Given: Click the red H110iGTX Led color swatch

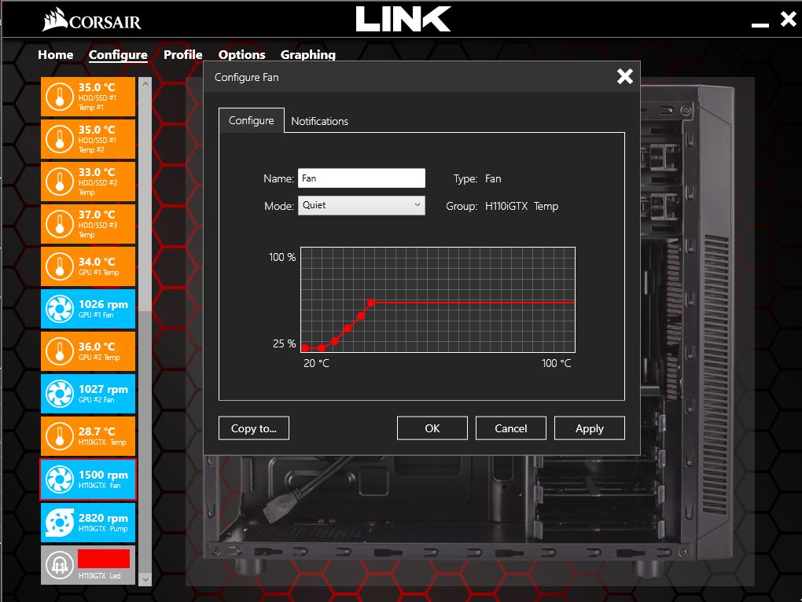Looking at the screenshot, I should click(x=104, y=559).
